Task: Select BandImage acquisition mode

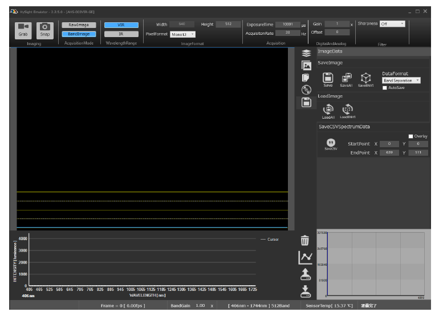Action: tap(79, 34)
